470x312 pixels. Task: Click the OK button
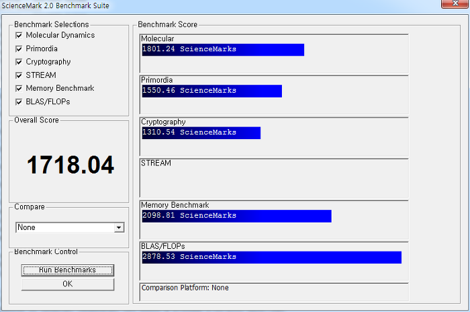(68, 284)
